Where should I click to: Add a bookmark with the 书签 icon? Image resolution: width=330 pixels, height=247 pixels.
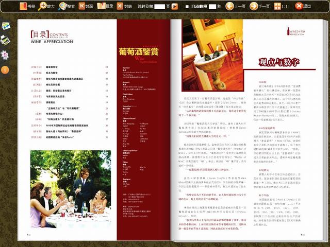pyautogui.click(x=27, y=6)
